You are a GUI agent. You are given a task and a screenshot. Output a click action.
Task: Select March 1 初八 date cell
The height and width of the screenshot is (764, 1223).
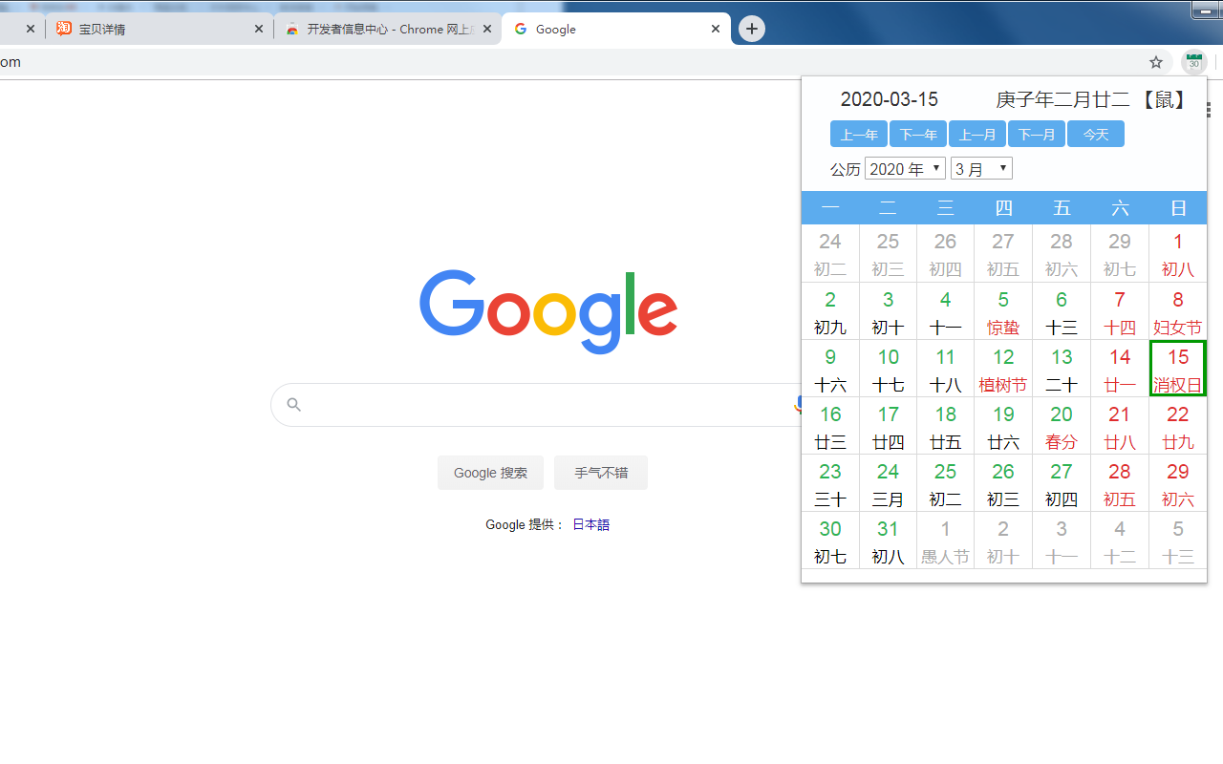1178,254
